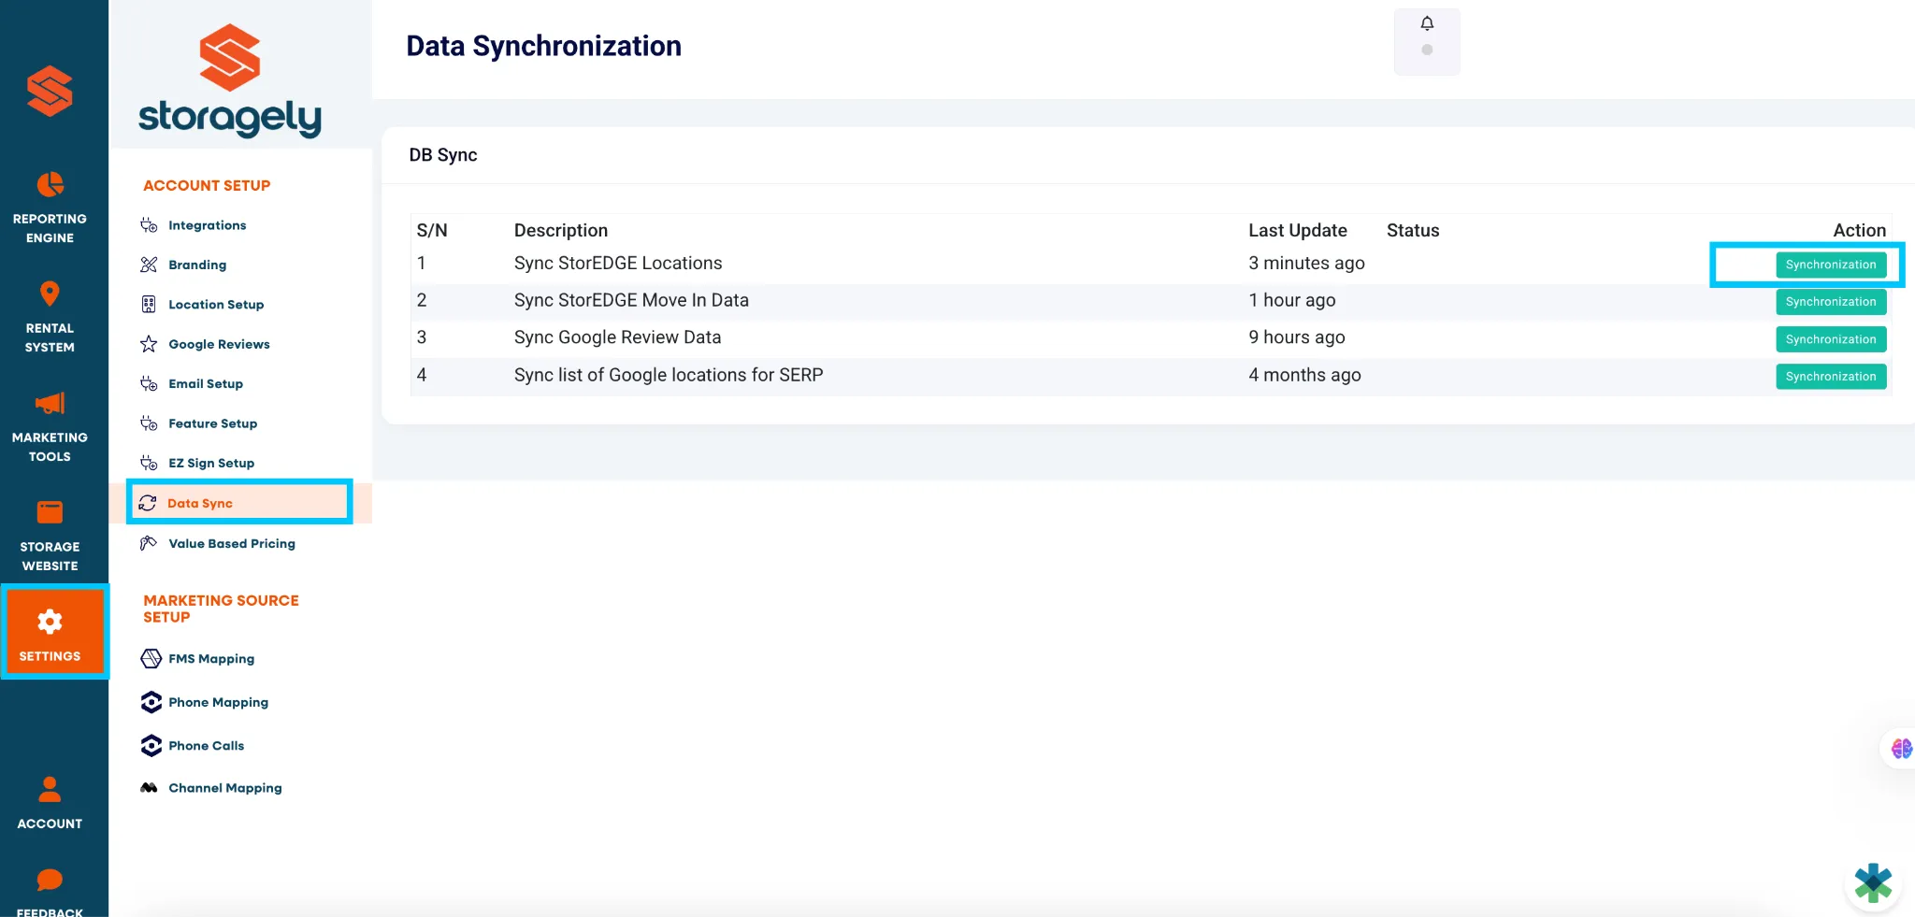
Task: Open the Marketing Tools megaphone icon
Action: (50, 403)
